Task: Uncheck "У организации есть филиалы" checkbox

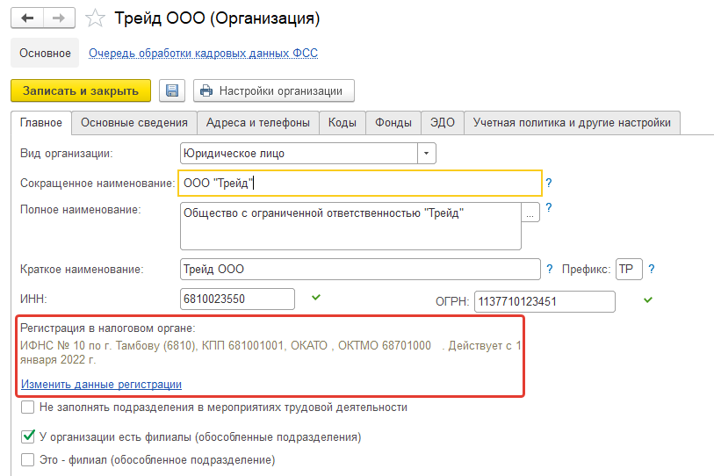Action: point(27,436)
